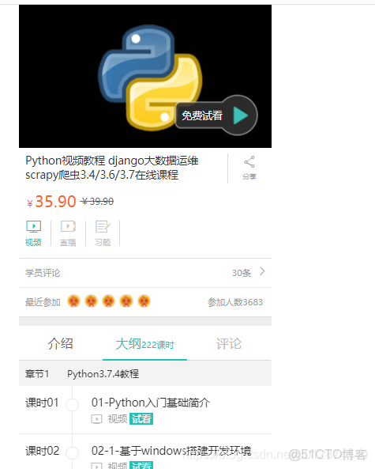Click chapter 1 Python3.7.4教程 header
The width and height of the screenshot is (375, 469).
pos(145,373)
